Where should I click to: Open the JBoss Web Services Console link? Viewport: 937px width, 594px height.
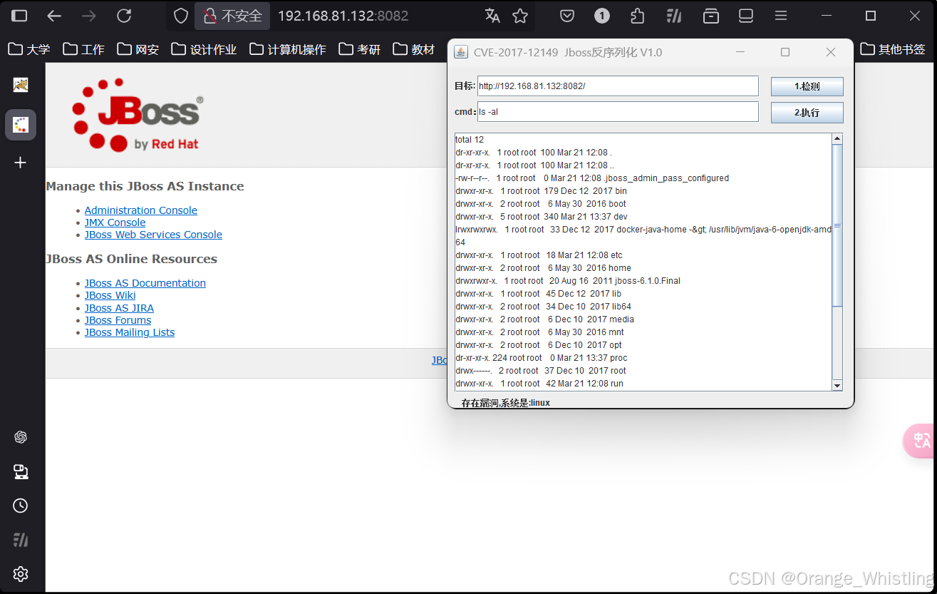click(x=153, y=235)
